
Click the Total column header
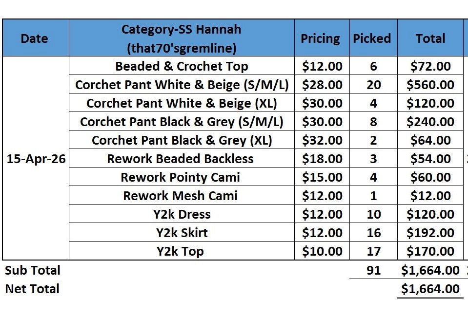click(430, 38)
